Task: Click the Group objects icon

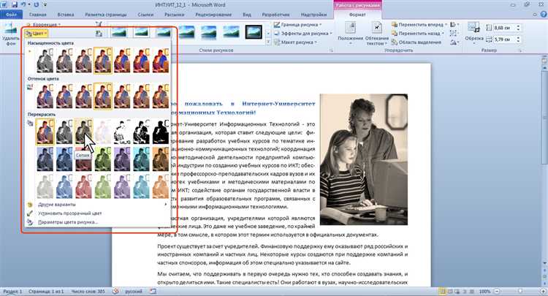Action: point(454,33)
